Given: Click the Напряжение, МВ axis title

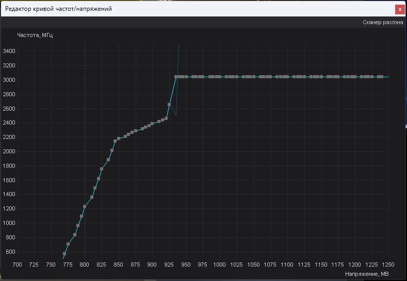Looking at the screenshot, I should click(x=367, y=274).
